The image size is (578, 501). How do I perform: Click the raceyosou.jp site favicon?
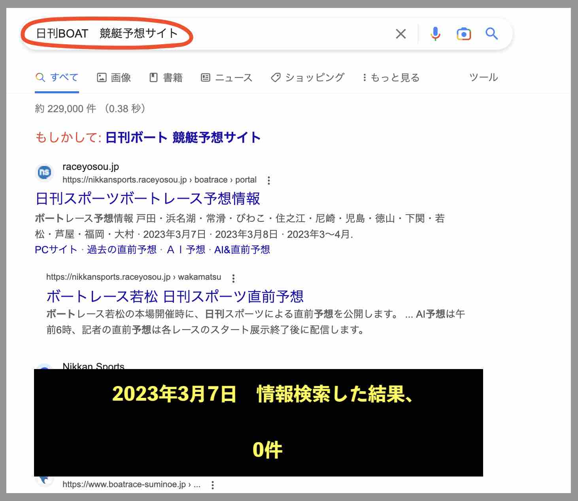point(44,173)
